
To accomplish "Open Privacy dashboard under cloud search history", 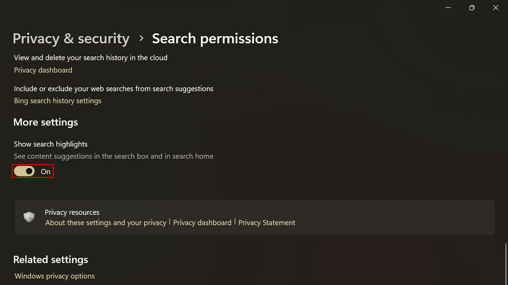I will [x=43, y=70].
